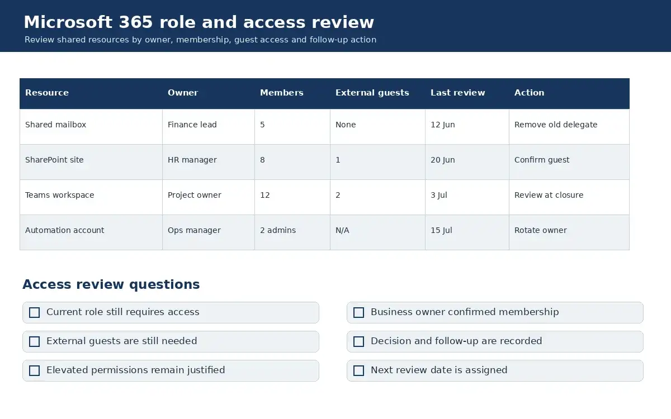Click the '3 Jul' last review cell
The image size is (671, 419).
(467, 197)
